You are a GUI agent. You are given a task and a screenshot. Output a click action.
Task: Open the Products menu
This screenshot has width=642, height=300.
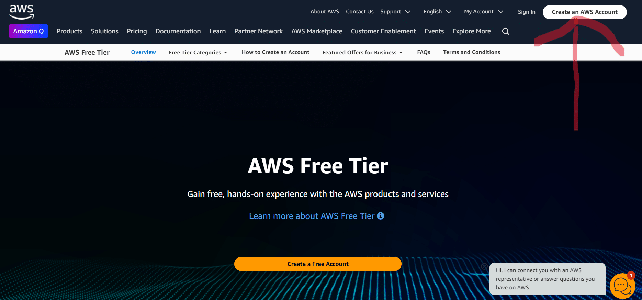click(69, 31)
